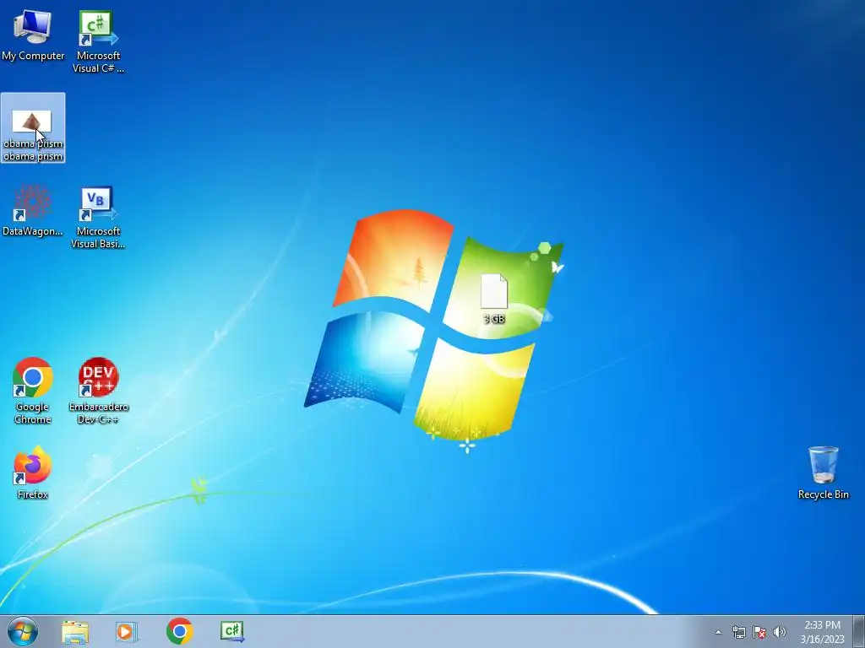Open Google Chrome from the taskbar
This screenshot has width=865, height=648.
coord(179,631)
